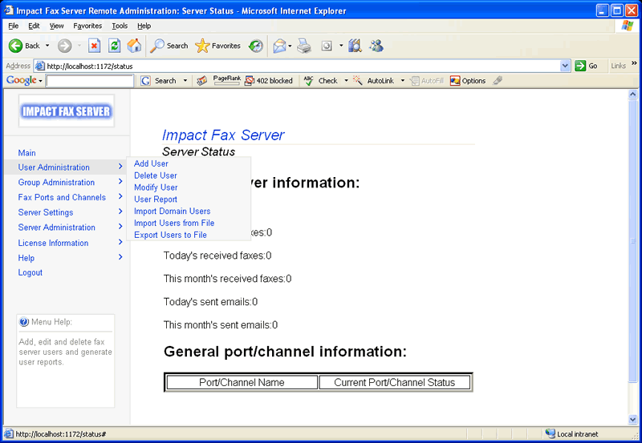Click the Google toolbar news icon
642x443 pixels.
tap(201, 80)
